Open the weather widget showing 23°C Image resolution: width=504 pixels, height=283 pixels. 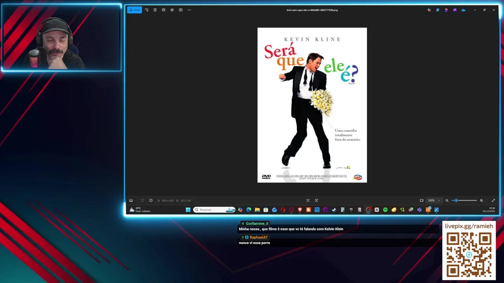pyautogui.click(x=140, y=209)
